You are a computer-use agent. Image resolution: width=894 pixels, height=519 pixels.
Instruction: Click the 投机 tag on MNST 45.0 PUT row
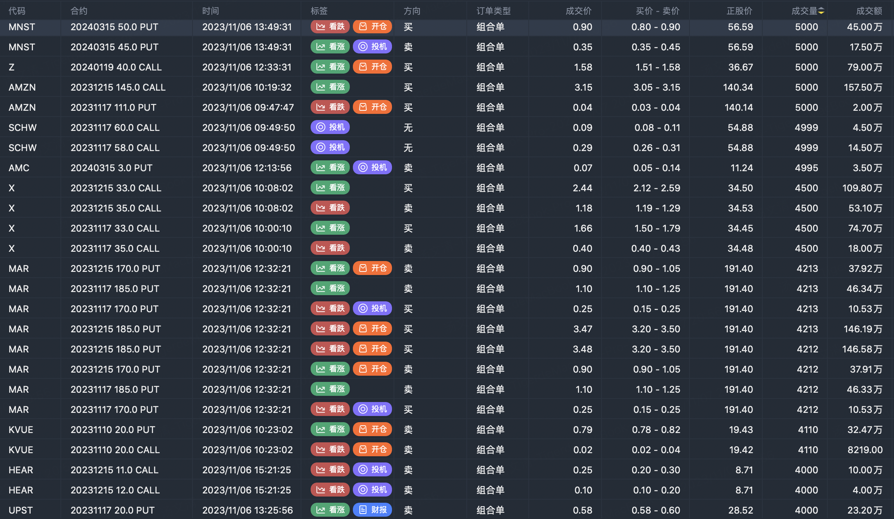372,47
